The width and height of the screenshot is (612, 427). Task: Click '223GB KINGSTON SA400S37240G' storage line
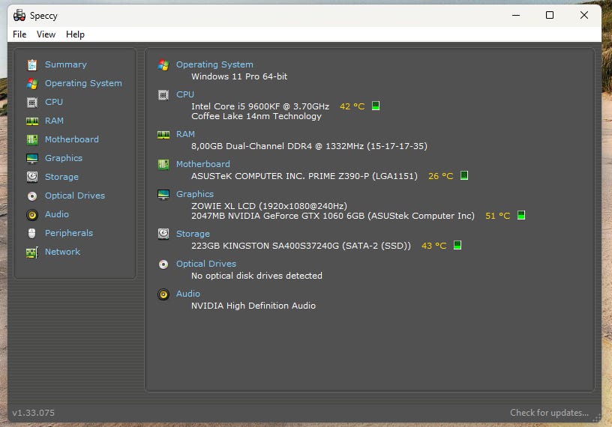[301, 246]
